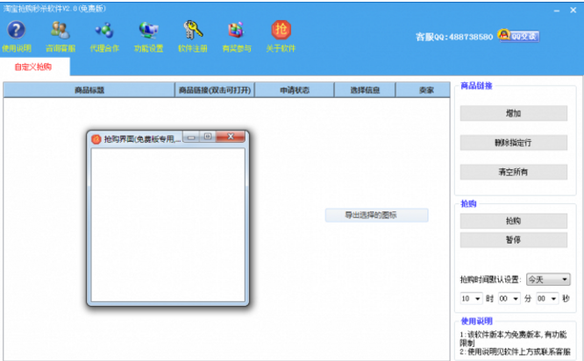Image resolution: width=584 pixels, height=361 pixels.
Task: Close the 抢购界面 popup window
Action: coord(231,137)
